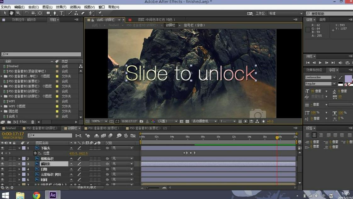The image size is (353, 199).
Task: Hide the 下箭头 layer
Action: coord(3,148)
